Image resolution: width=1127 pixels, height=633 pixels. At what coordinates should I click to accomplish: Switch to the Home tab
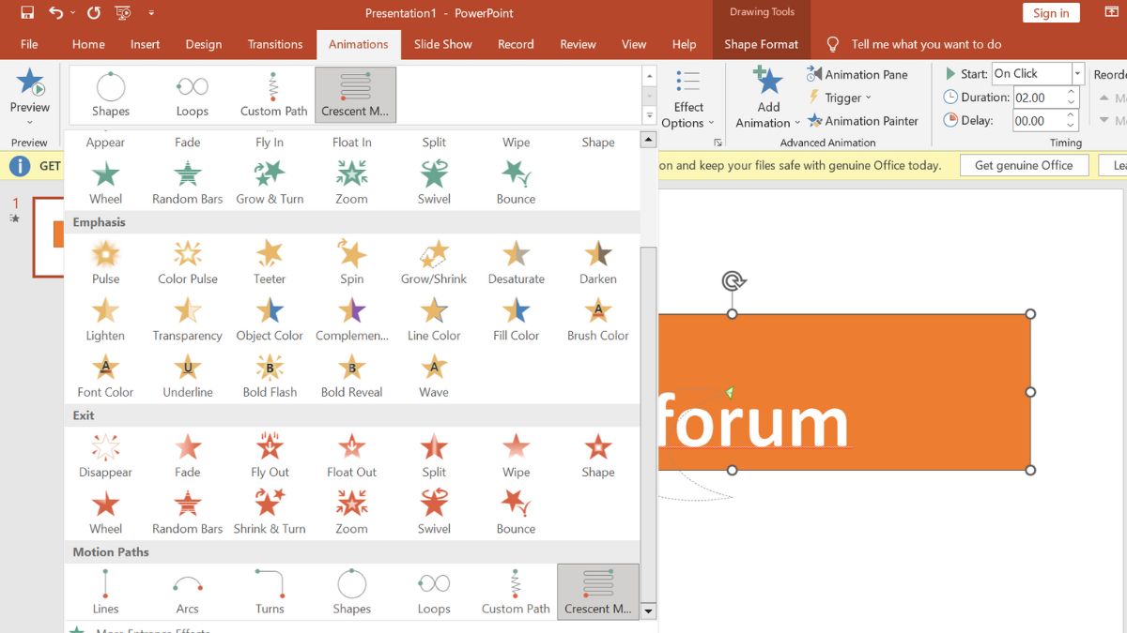(x=88, y=44)
